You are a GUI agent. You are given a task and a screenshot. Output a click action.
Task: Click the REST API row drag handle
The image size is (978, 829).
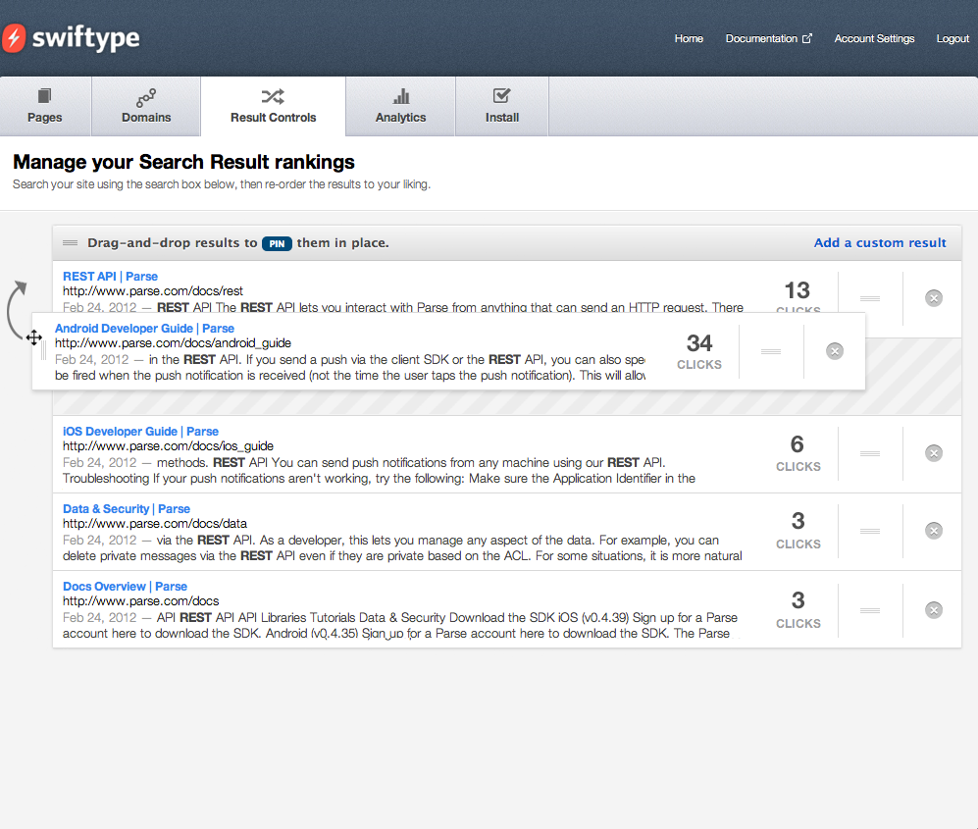pyautogui.click(x=870, y=298)
